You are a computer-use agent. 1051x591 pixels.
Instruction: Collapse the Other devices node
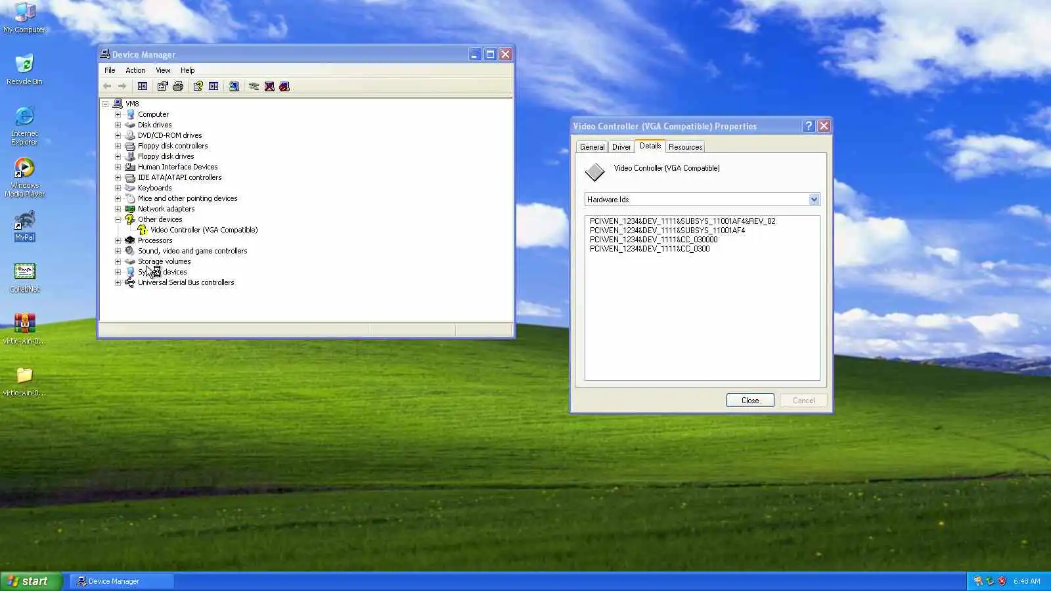pyautogui.click(x=118, y=219)
